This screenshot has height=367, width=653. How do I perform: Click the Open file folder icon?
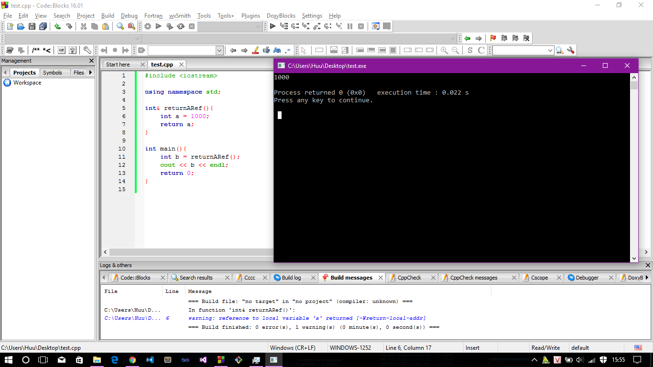[x=21, y=27]
